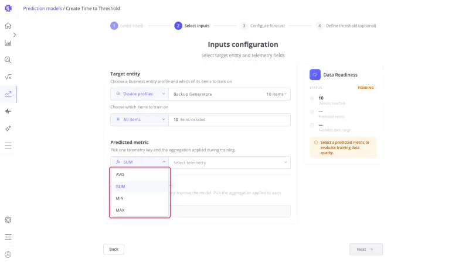
Task: Open the Home sidebar icon
Action: 8,26
